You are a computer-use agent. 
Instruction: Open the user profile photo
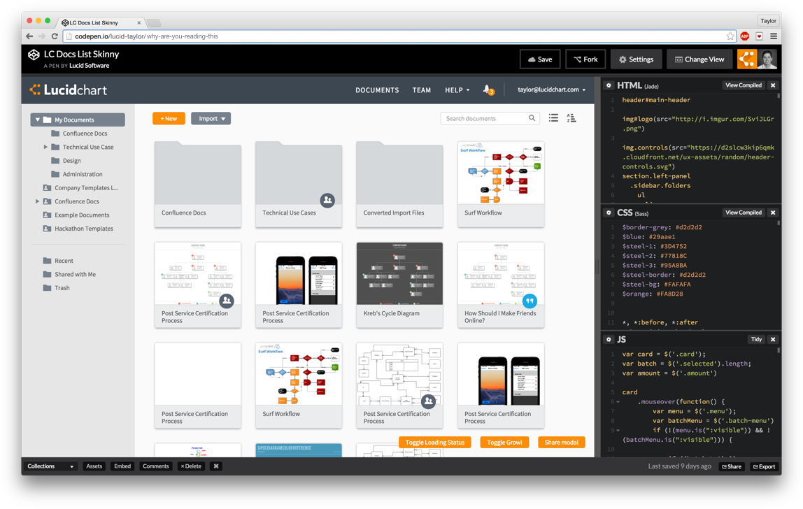[x=767, y=59]
